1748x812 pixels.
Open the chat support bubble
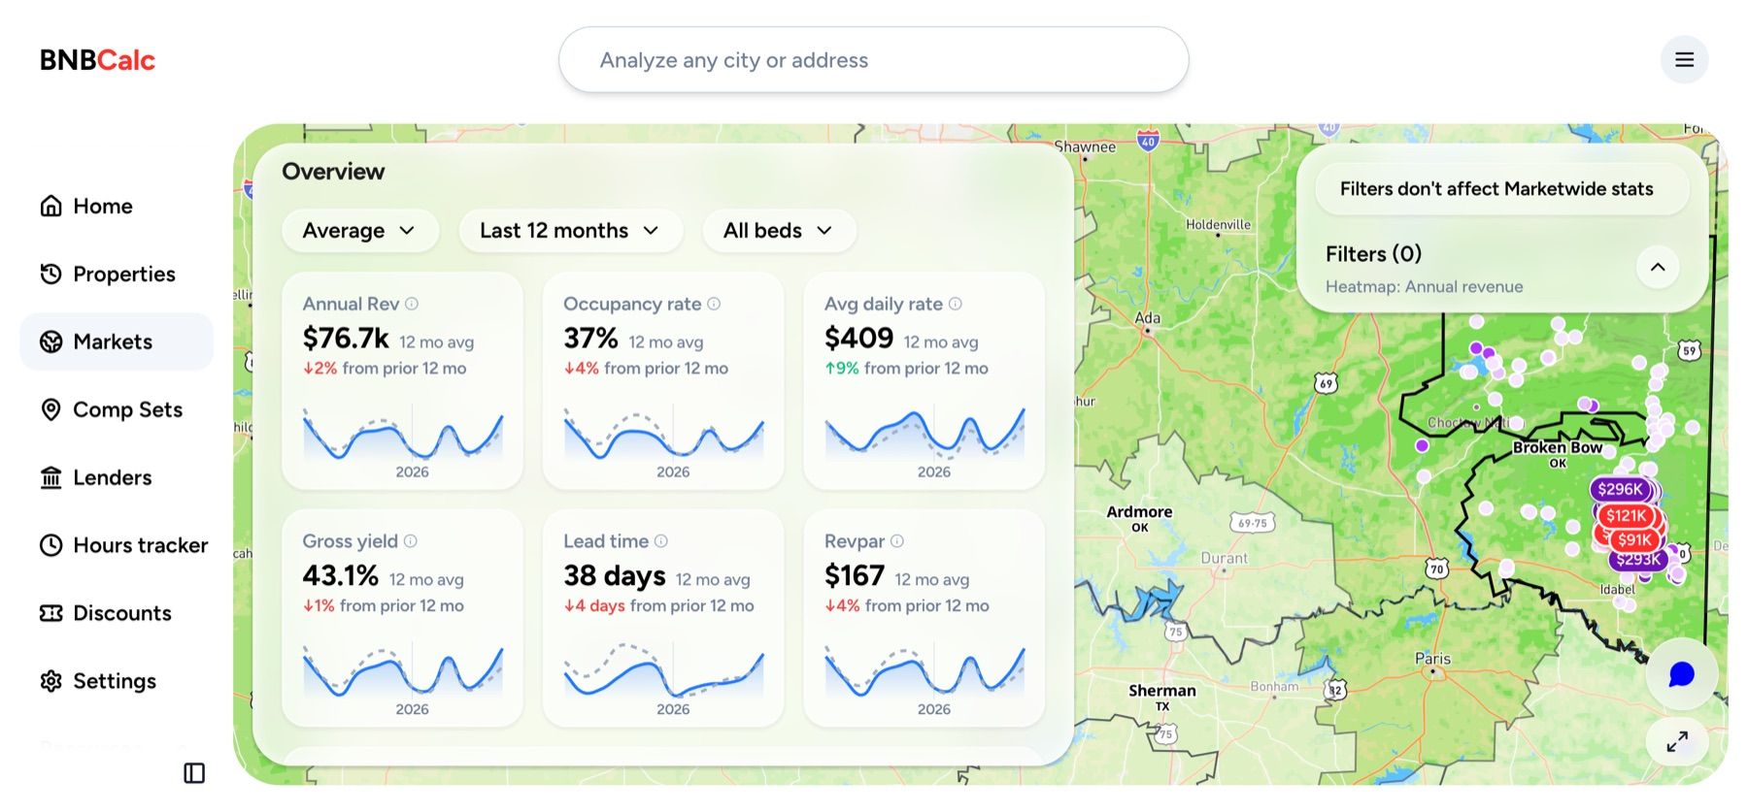point(1681,674)
